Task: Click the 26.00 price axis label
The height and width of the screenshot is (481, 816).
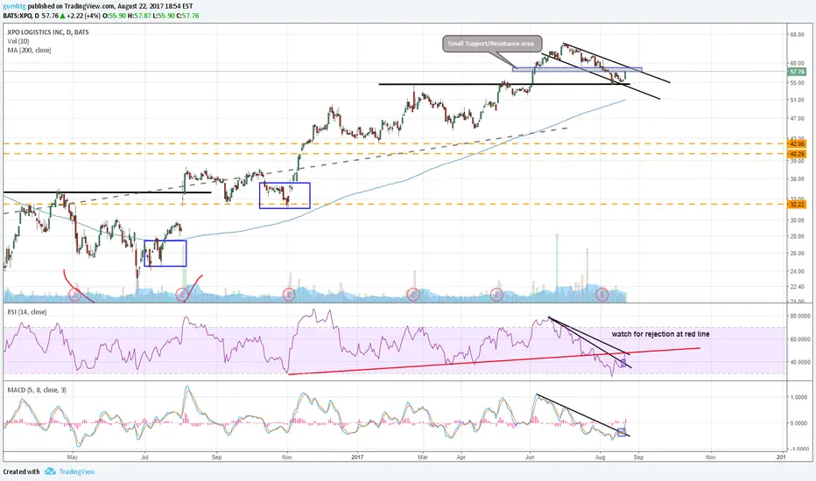Action: [x=798, y=254]
